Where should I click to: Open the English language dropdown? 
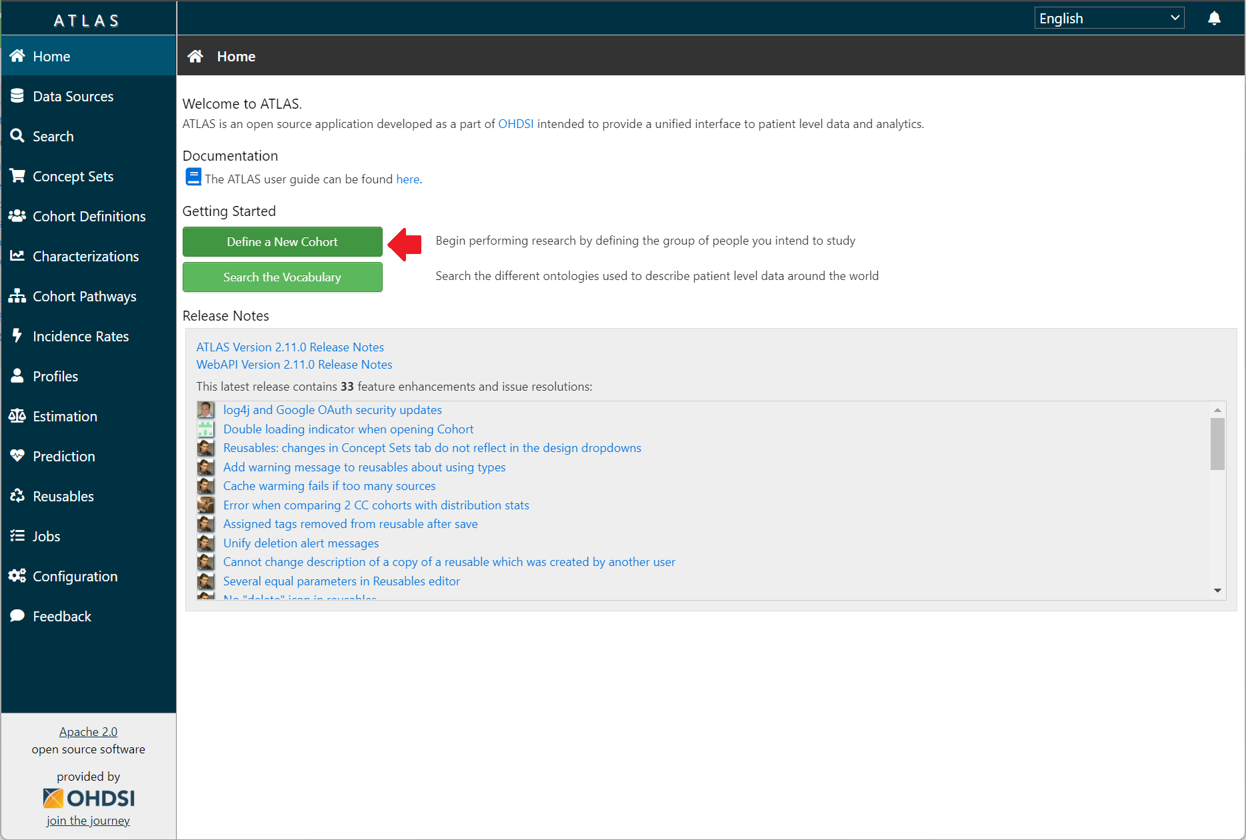[1109, 18]
